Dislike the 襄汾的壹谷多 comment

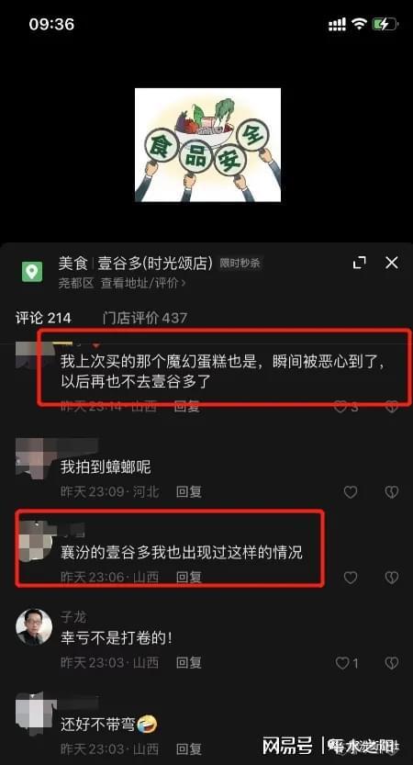coord(392,578)
